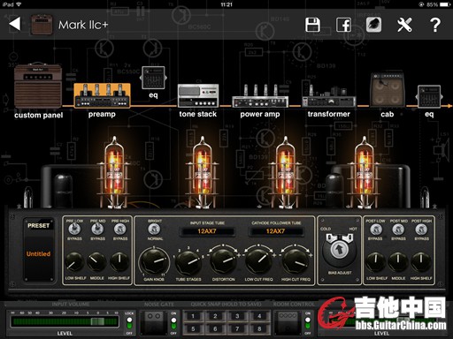Open settings with wrench and screwdriver icon
Screen dimensions: 453x339
coord(404,25)
